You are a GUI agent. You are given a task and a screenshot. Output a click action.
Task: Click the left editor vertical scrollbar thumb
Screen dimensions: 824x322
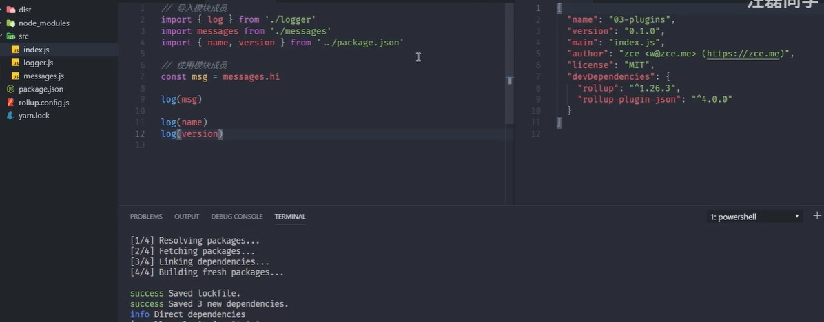(x=510, y=80)
